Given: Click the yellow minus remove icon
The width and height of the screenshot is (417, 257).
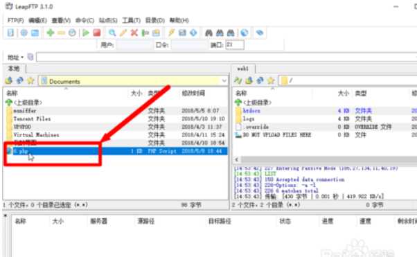Looking at the screenshot, I should pyautogui.click(x=61, y=33).
